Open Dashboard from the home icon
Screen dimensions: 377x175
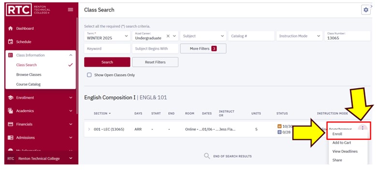[10, 28]
